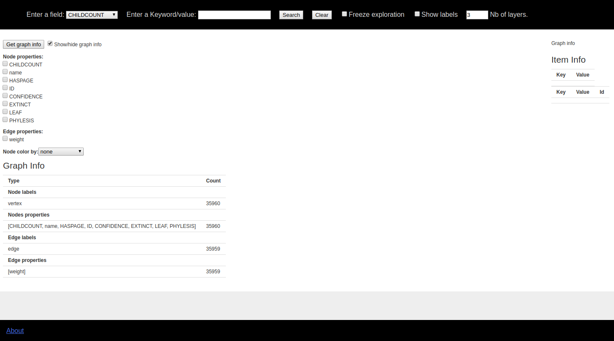The width and height of the screenshot is (614, 341).
Task: Click the Edge properties section row in table
Action: (x=114, y=260)
